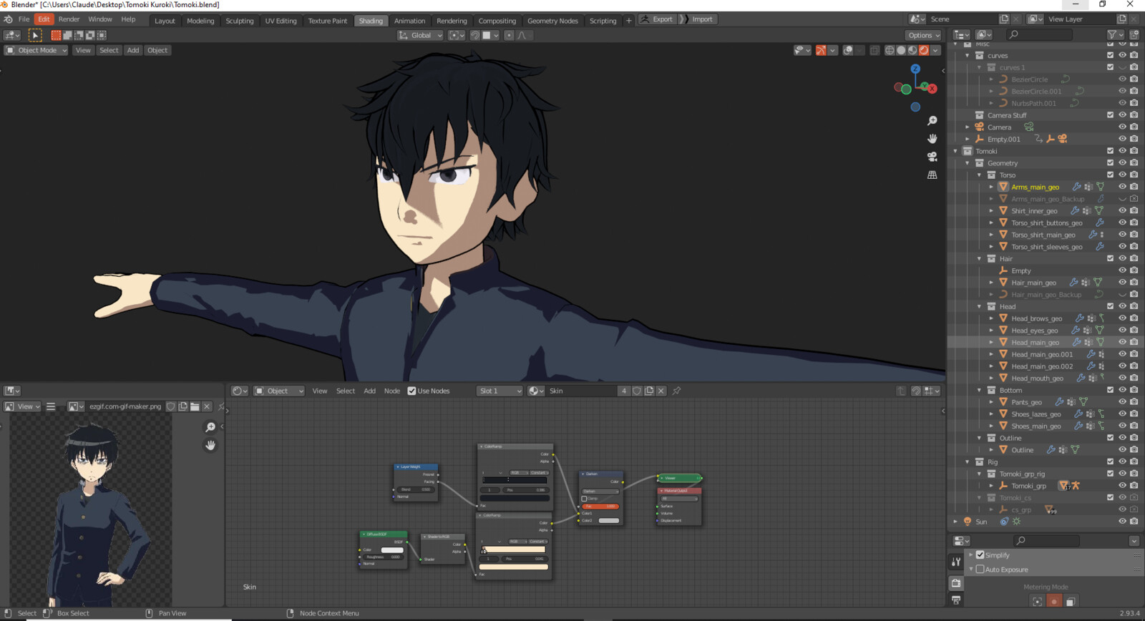The height and width of the screenshot is (621, 1145).
Task: Uncheck the Simplify checkbox
Action: (x=980, y=554)
